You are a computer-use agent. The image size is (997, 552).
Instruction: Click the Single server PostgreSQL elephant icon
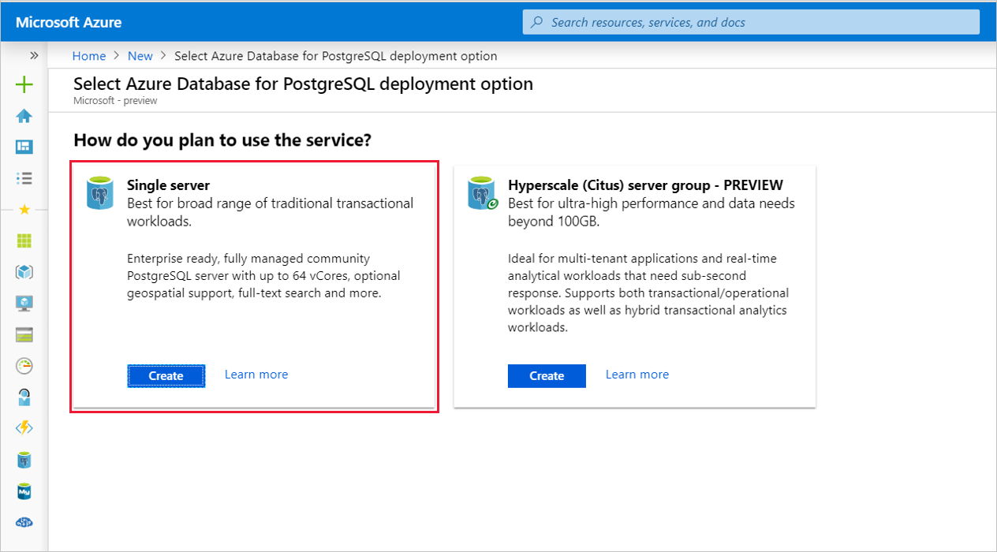coord(100,194)
